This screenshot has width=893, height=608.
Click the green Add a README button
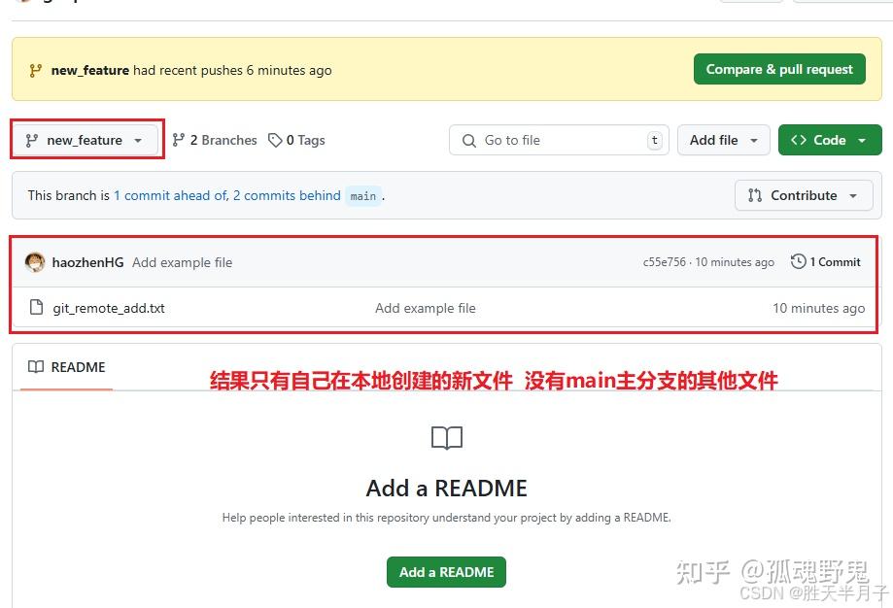click(446, 572)
